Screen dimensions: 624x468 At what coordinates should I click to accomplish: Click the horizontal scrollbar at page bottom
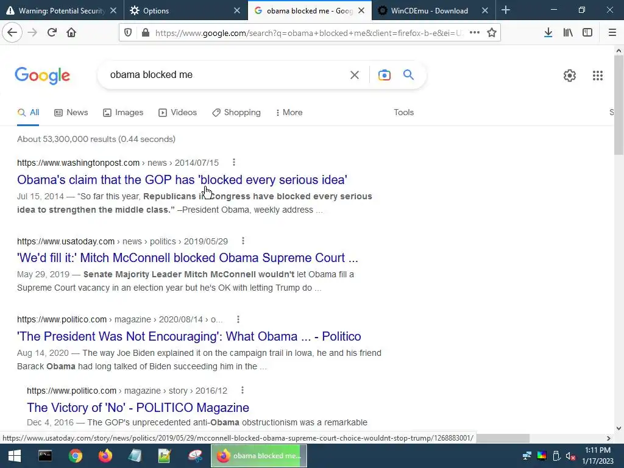pyautogui.click(x=503, y=438)
